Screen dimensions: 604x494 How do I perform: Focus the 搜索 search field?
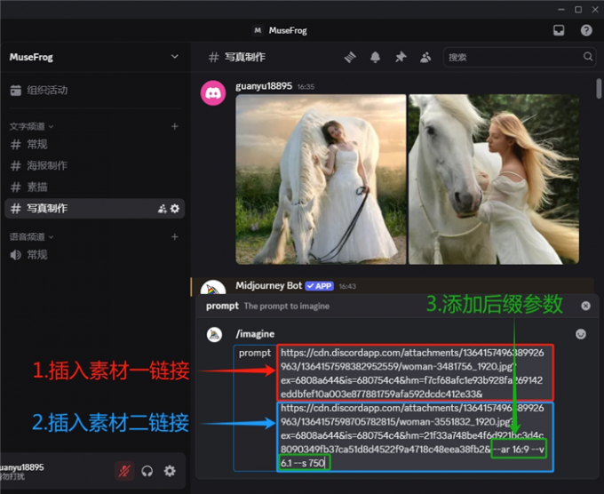point(520,57)
